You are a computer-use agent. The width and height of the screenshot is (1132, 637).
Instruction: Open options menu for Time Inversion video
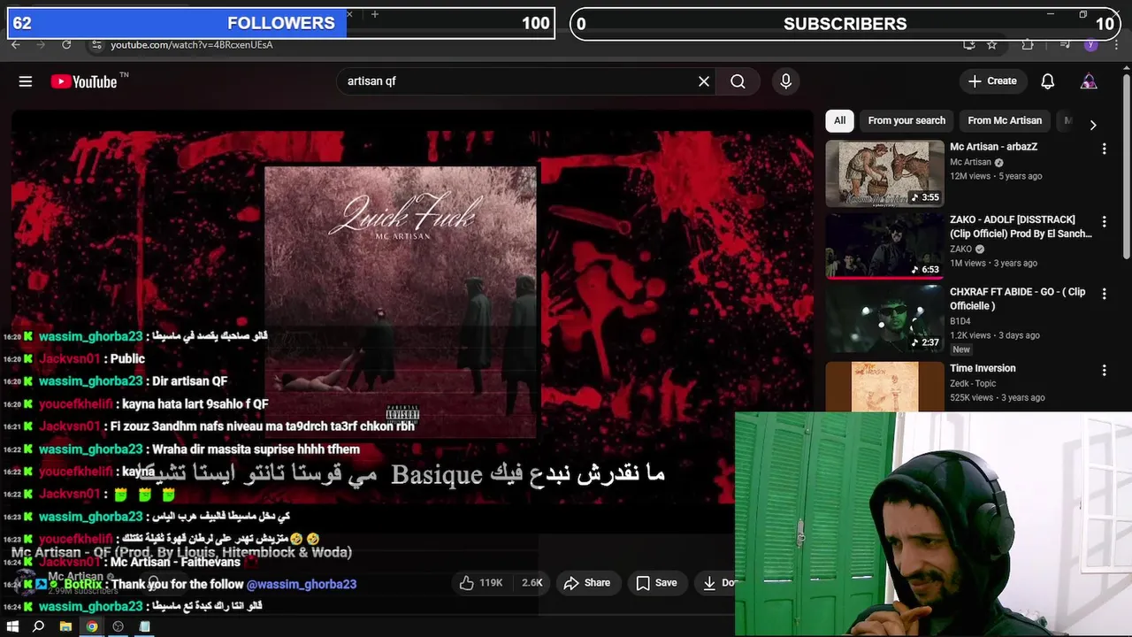coord(1104,370)
